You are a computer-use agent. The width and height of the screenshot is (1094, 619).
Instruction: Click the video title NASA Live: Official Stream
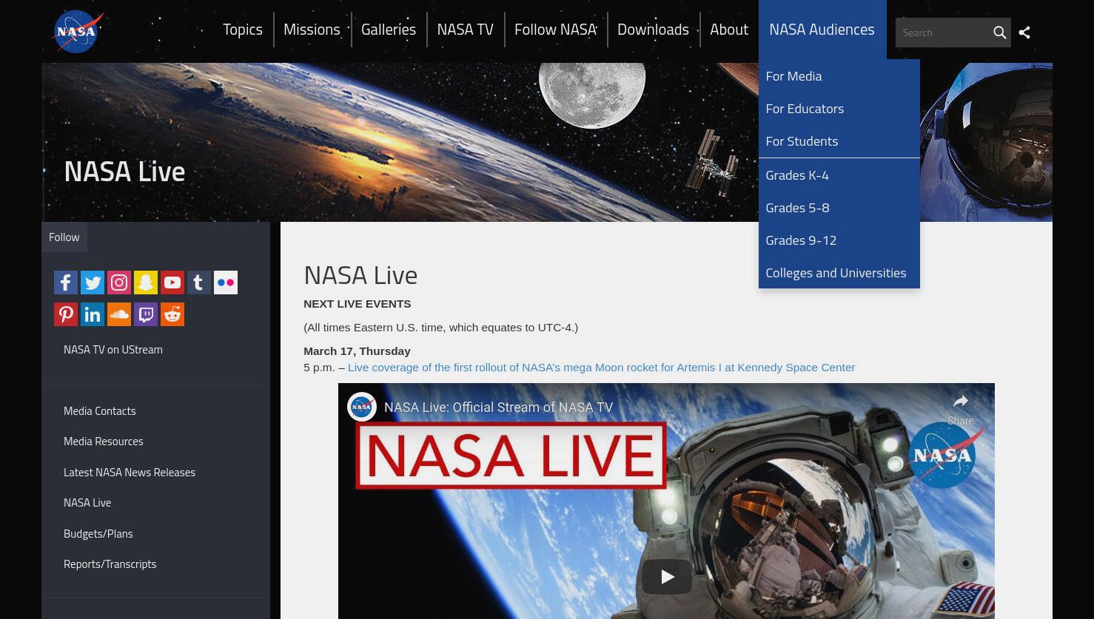pyautogui.click(x=498, y=407)
